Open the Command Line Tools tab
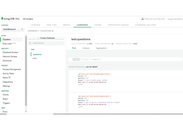 point(145,25)
